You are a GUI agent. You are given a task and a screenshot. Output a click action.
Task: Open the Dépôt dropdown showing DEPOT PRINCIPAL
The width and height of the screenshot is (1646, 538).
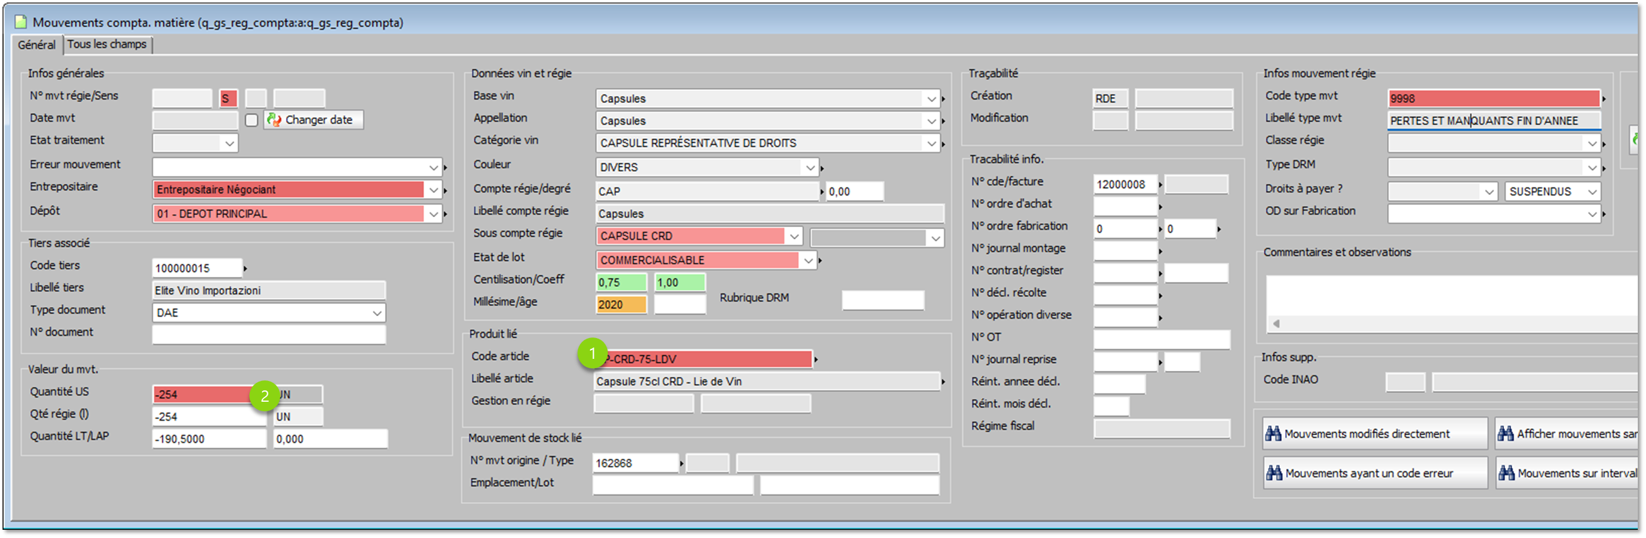click(x=433, y=214)
